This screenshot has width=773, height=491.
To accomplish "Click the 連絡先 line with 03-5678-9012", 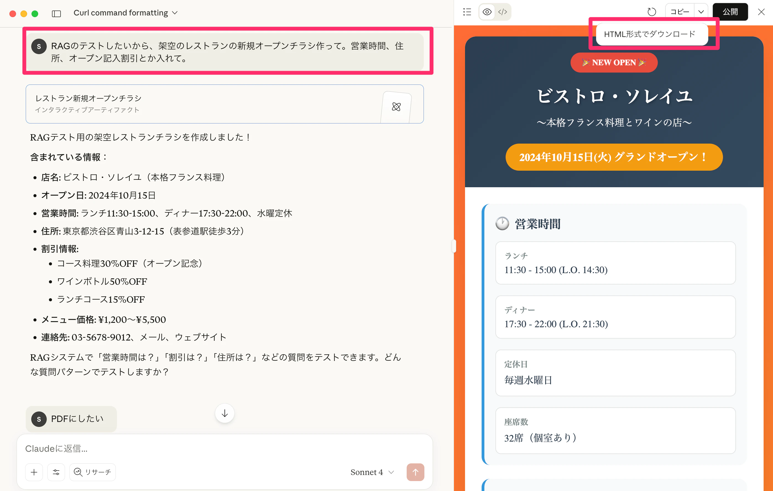I will pyautogui.click(x=134, y=337).
